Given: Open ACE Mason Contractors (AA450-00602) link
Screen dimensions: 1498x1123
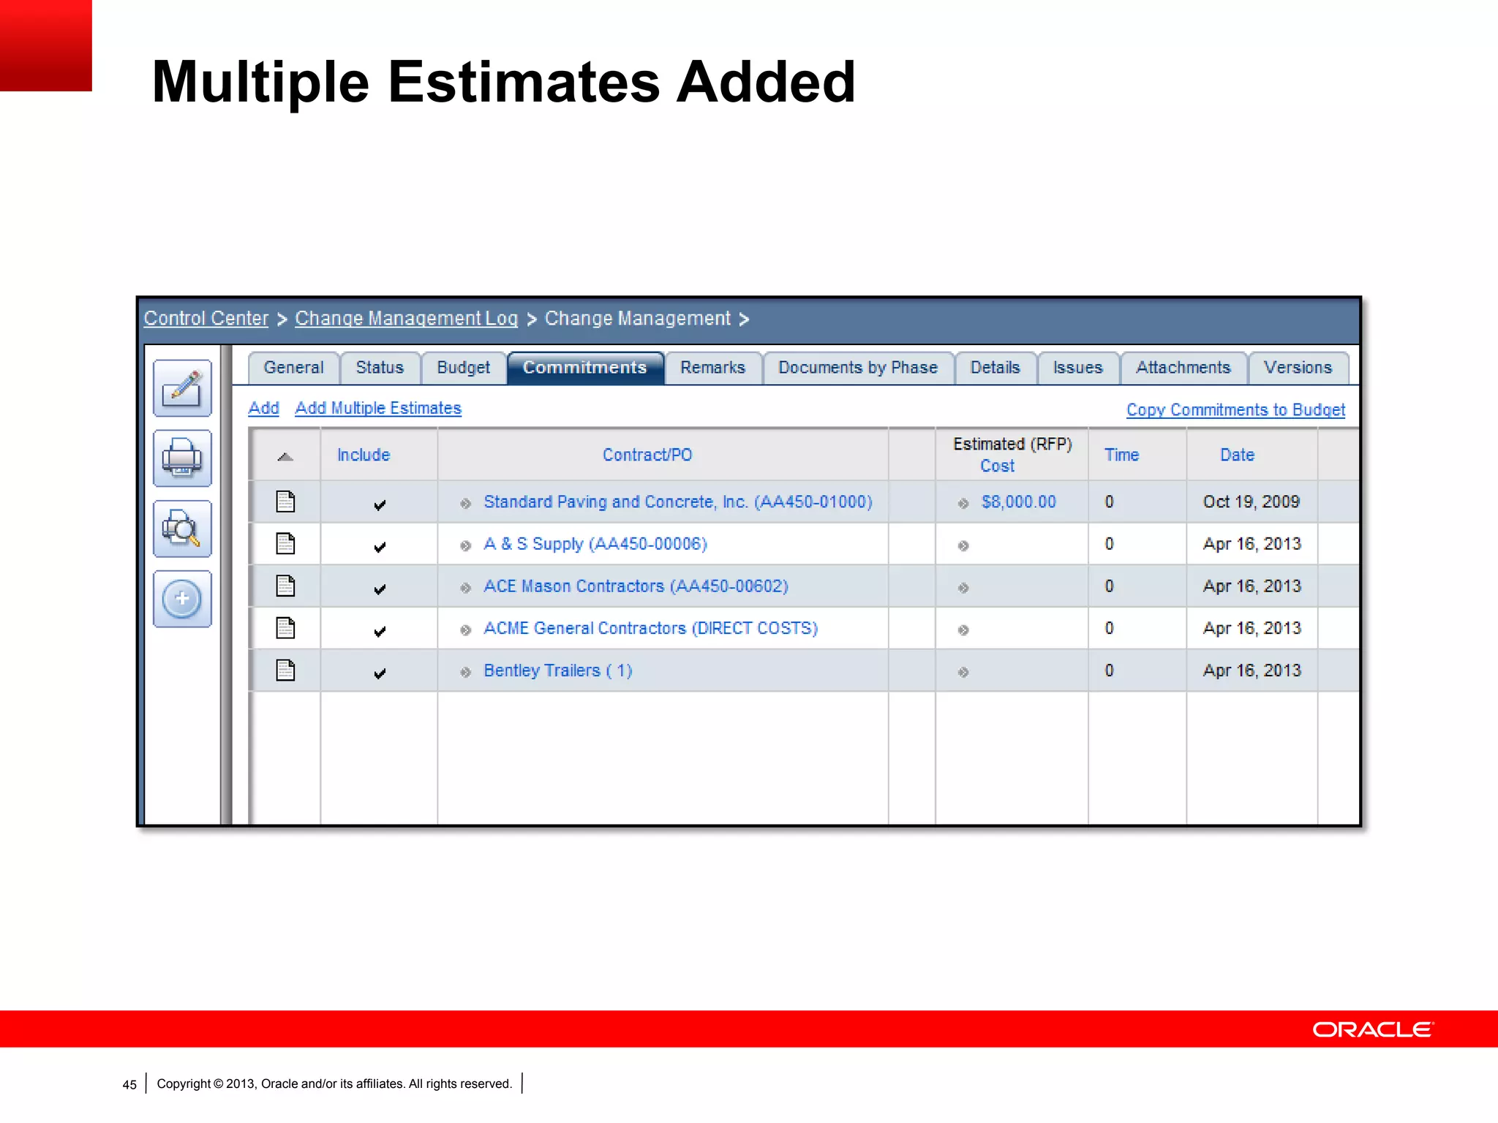Looking at the screenshot, I should point(636,586).
